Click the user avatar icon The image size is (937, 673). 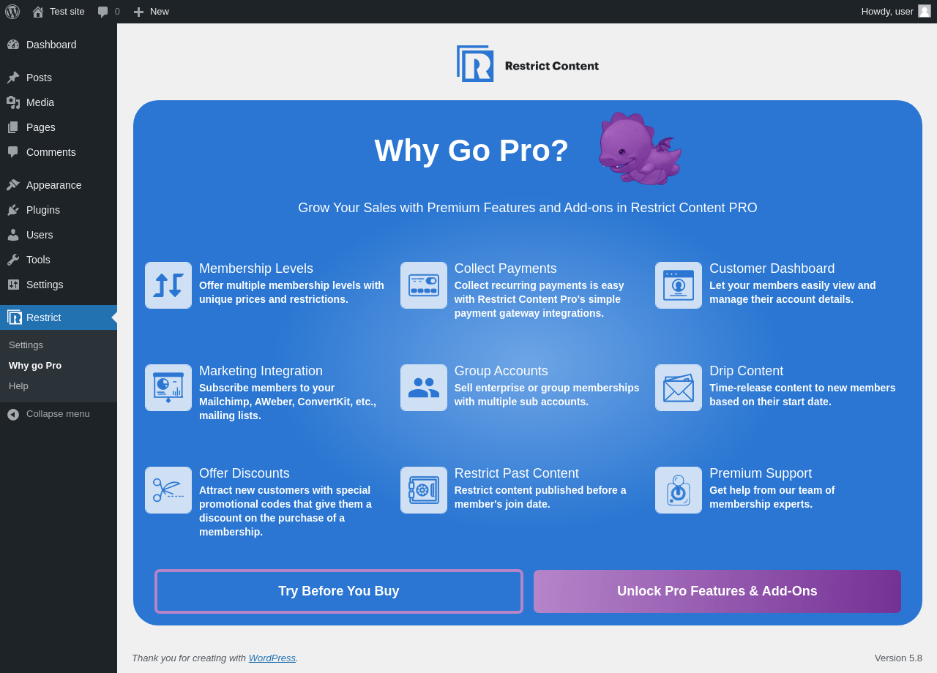pos(925,11)
